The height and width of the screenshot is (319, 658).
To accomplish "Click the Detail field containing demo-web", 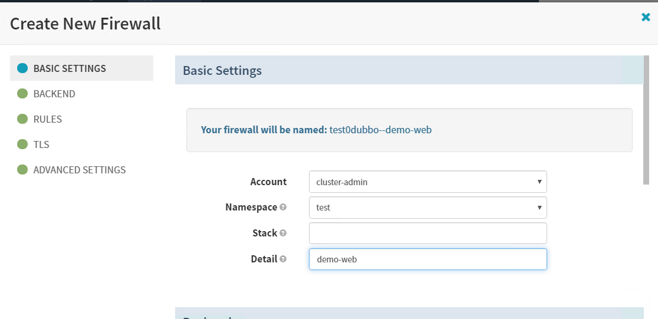I will tap(427, 259).
